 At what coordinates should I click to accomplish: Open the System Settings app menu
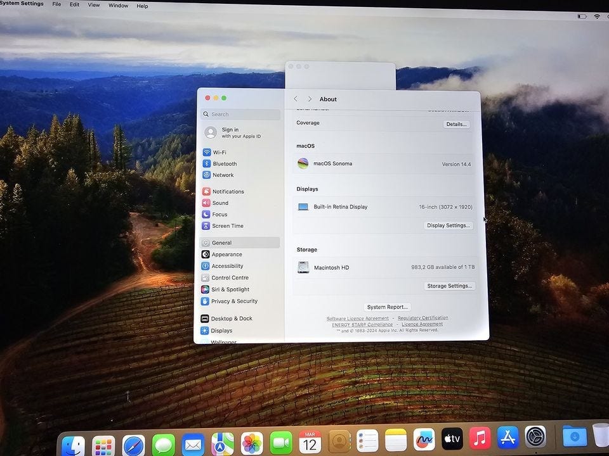tap(22, 4)
